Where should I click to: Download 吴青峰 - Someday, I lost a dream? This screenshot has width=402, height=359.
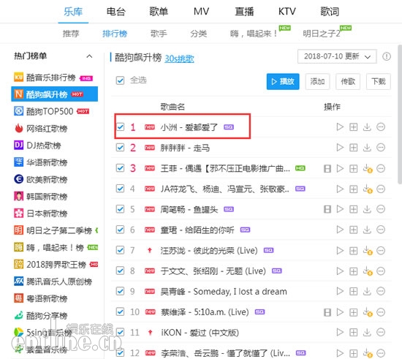[x=367, y=291]
